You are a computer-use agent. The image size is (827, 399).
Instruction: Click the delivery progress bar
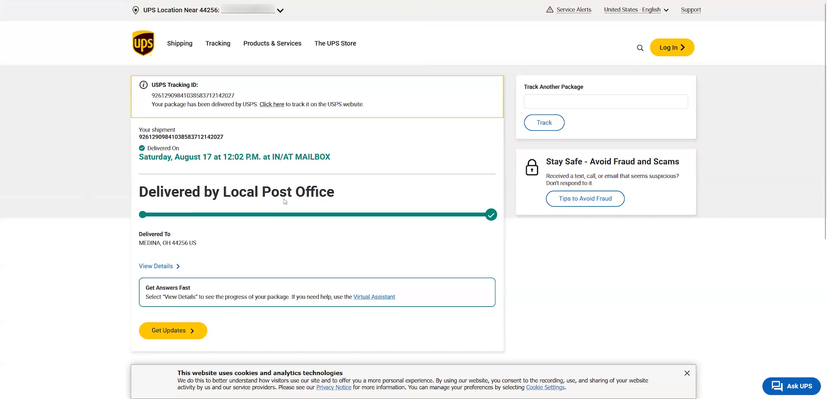point(317,215)
